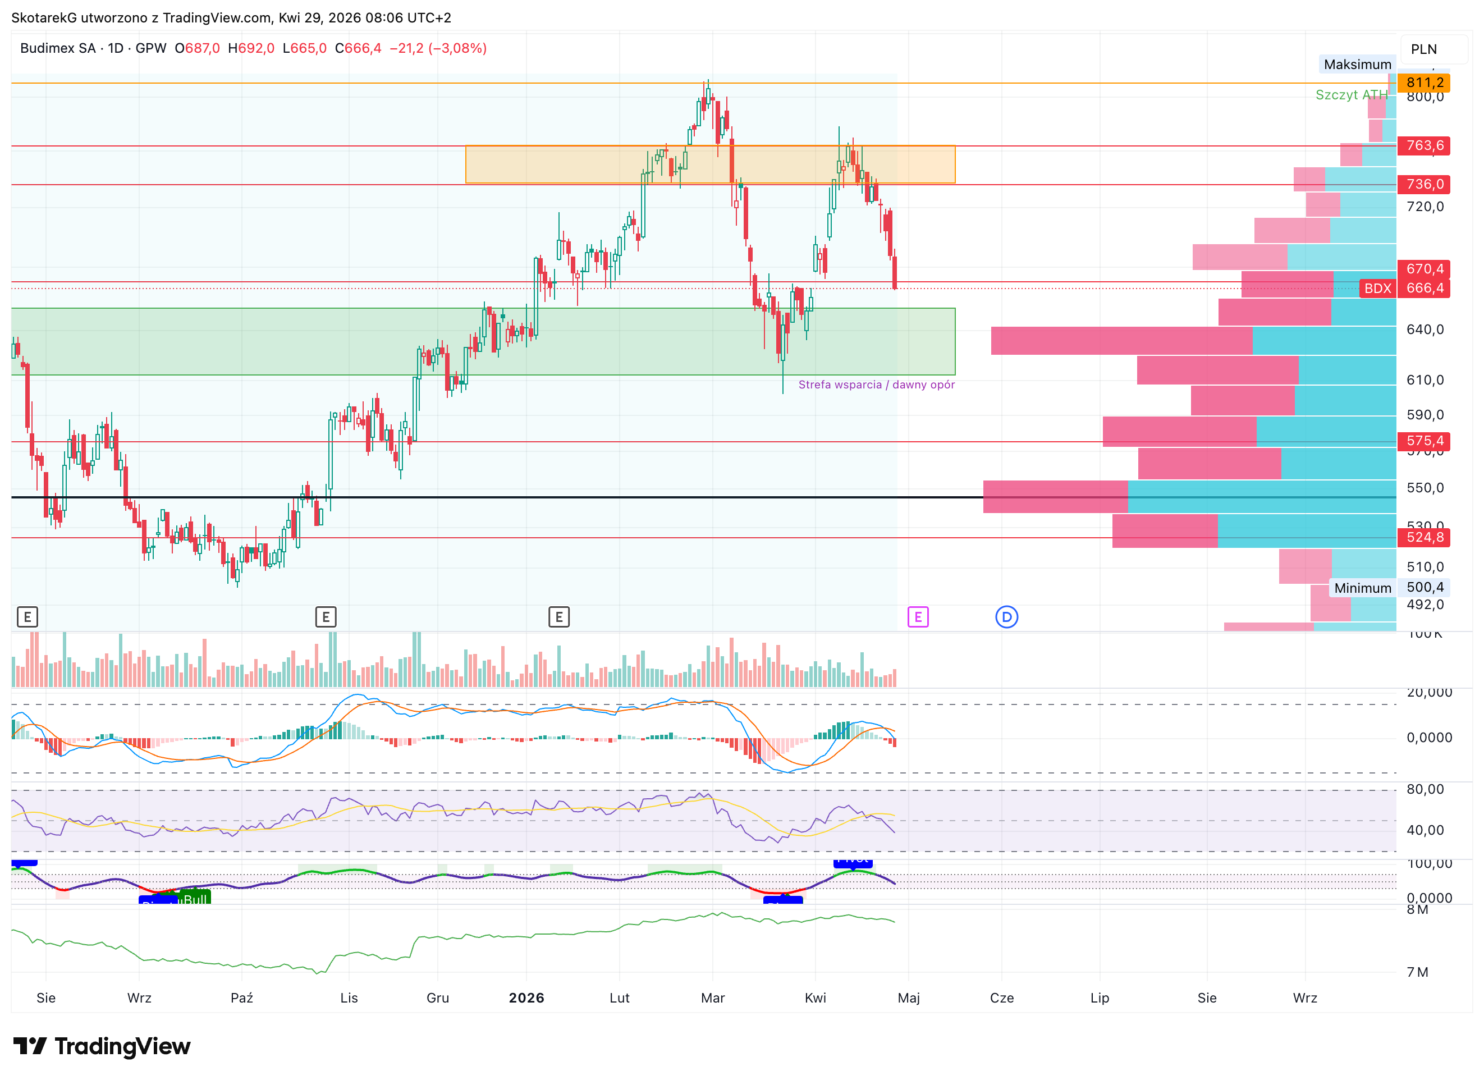Screen dimensions: 1484x1080
Task: Click the Paź label on time axis
Action: click(241, 997)
